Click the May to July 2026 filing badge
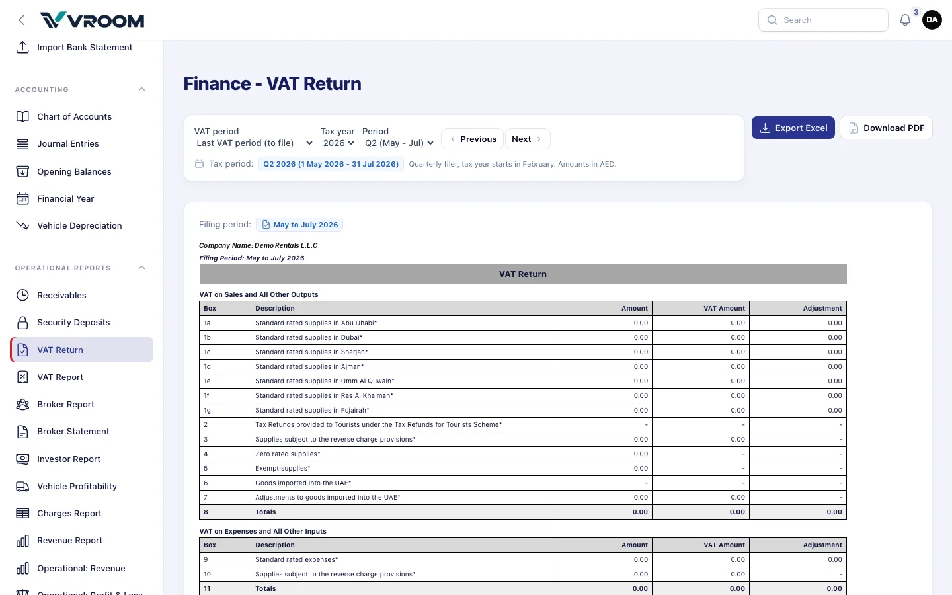The height and width of the screenshot is (595, 952). click(x=299, y=225)
